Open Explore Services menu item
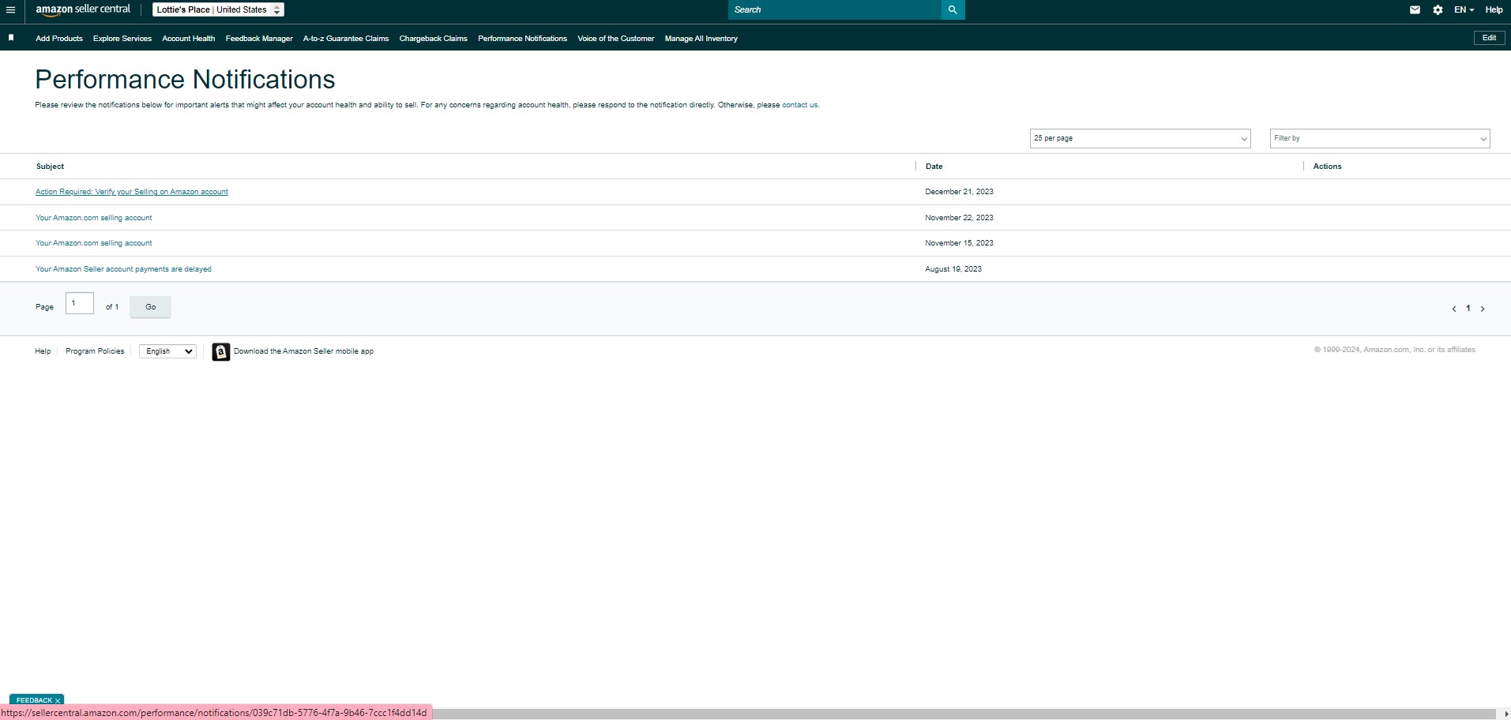 122,39
